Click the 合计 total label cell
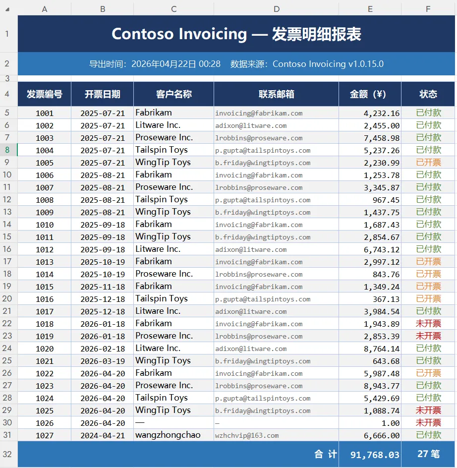 pyautogui.click(x=178, y=454)
